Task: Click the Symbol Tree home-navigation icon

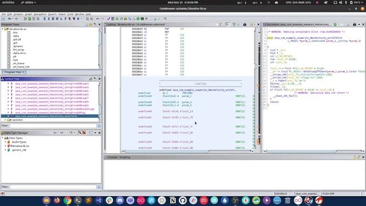Action: 95,79
